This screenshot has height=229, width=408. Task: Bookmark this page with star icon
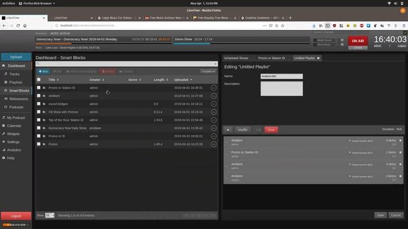coord(282,25)
